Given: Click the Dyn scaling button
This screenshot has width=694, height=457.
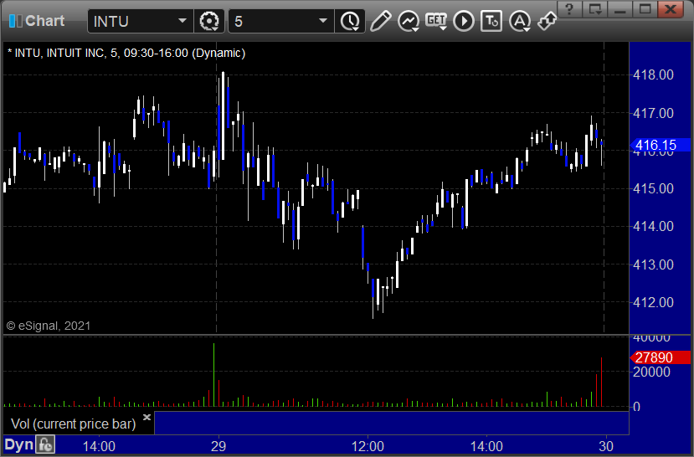Looking at the screenshot, I should [18, 444].
